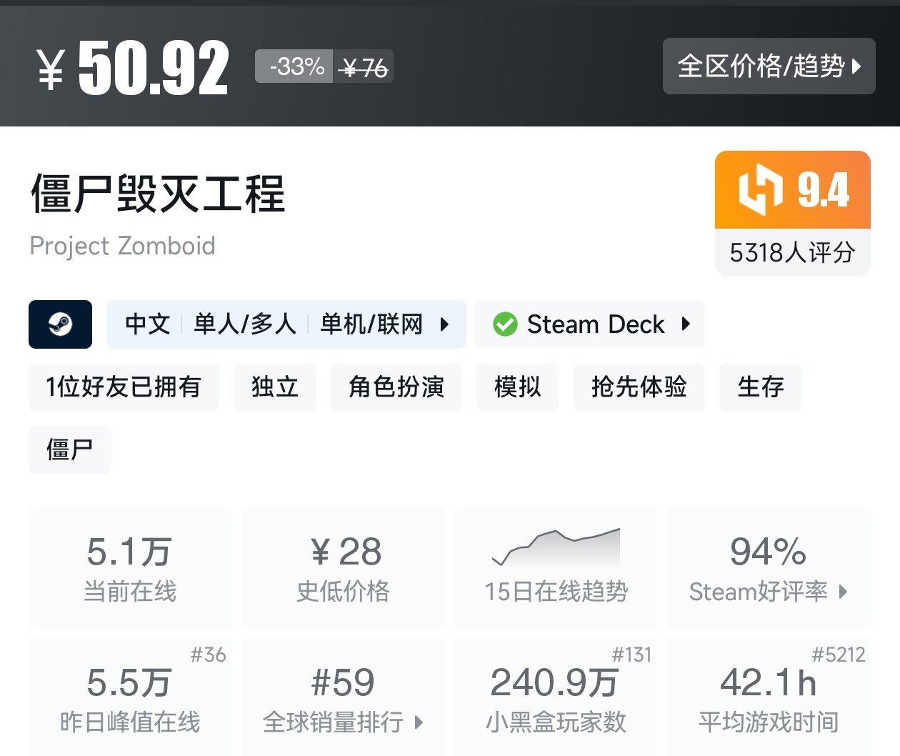Select the 抢先体验 tag
This screenshot has width=900, height=756.
coord(639,387)
